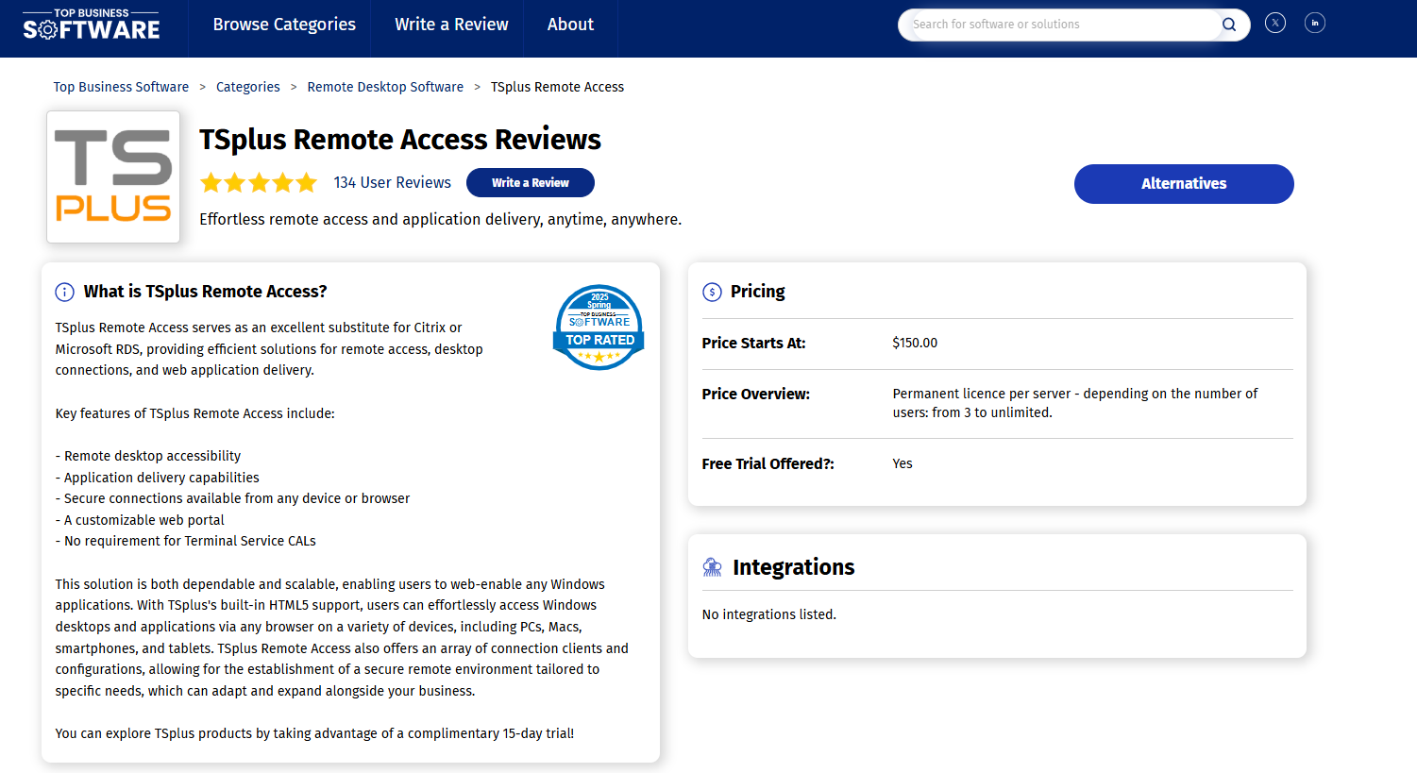1417x773 pixels.
Task: Click the 'What is TSplus Remote Access?' heading
Action: (205, 292)
